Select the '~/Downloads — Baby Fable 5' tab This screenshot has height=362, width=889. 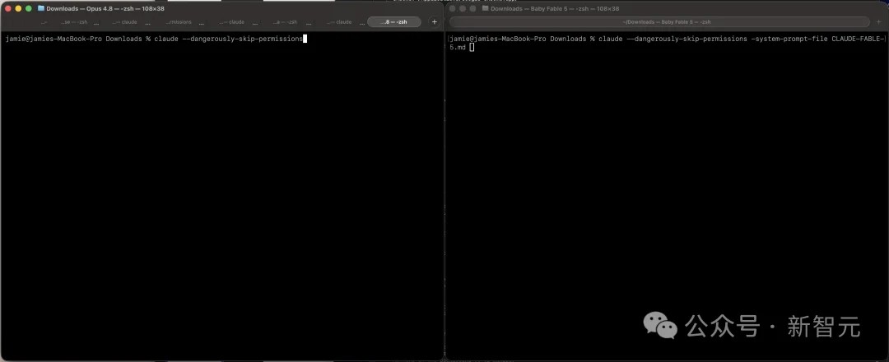point(659,22)
